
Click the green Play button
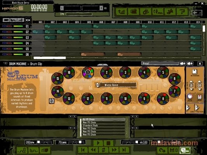click(99, 143)
